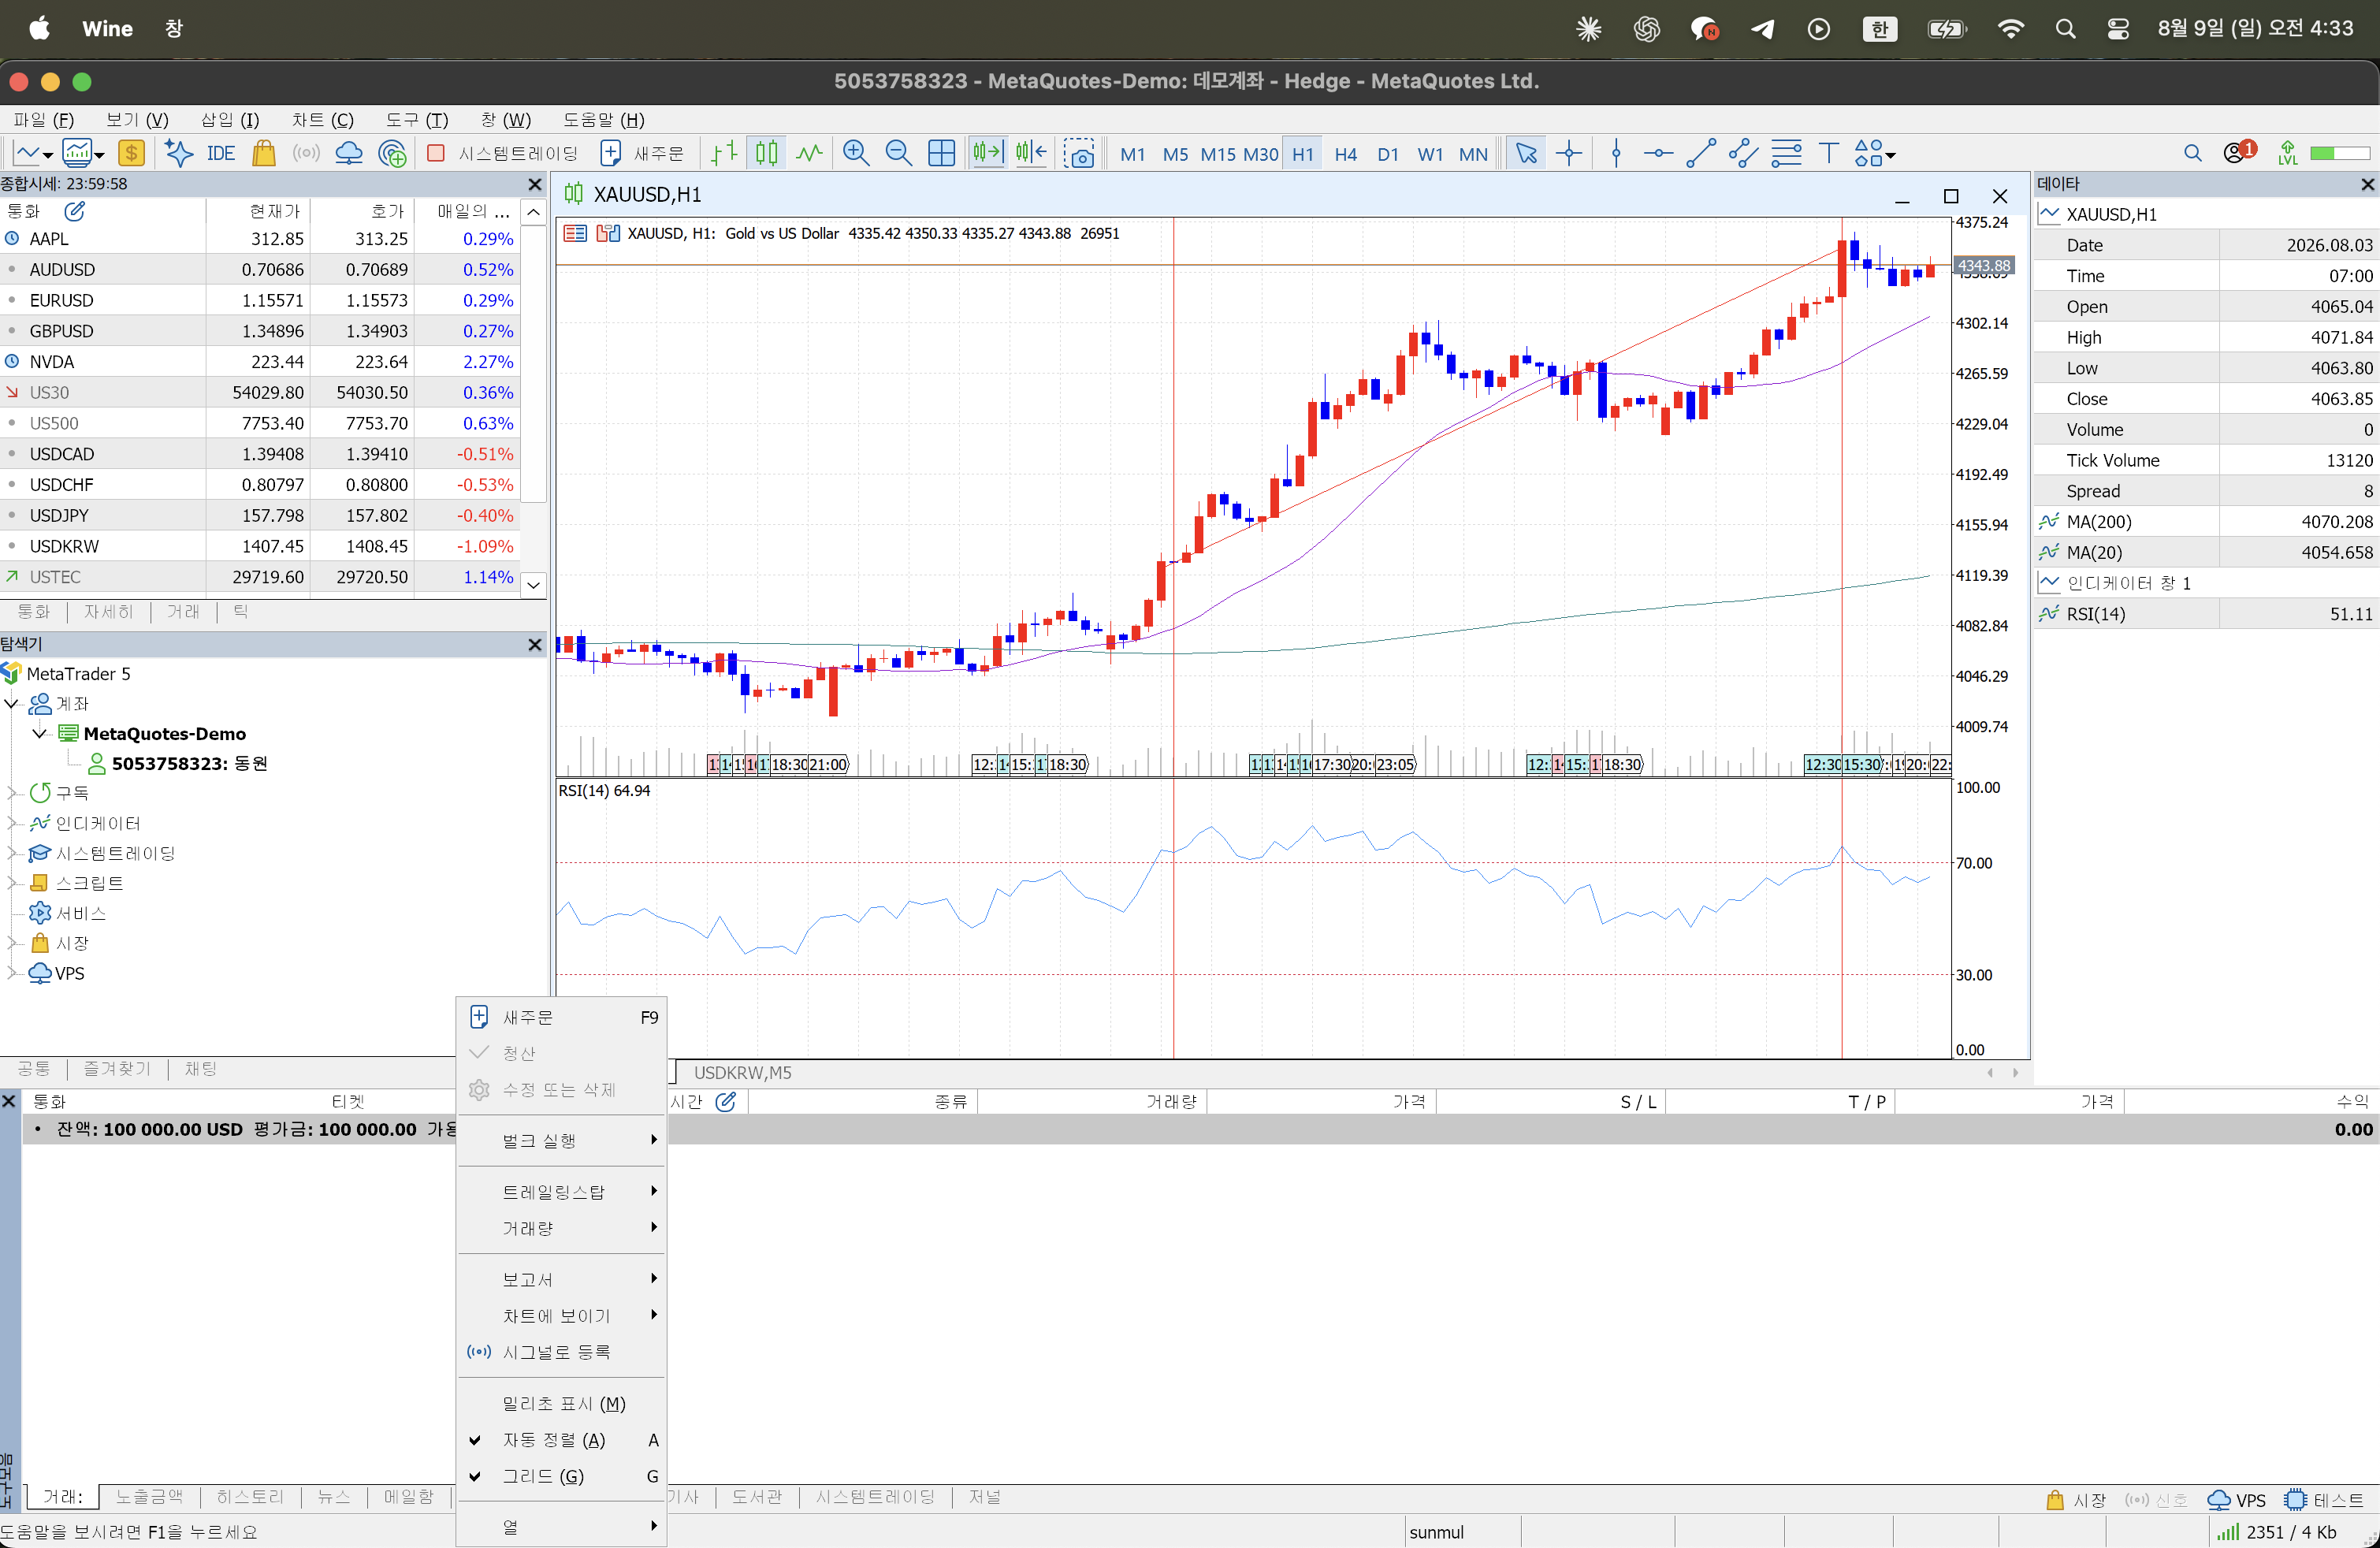Click the pencil icon beside 시간 column
Screen dimensions: 2380x1548
click(x=726, y=1101)
